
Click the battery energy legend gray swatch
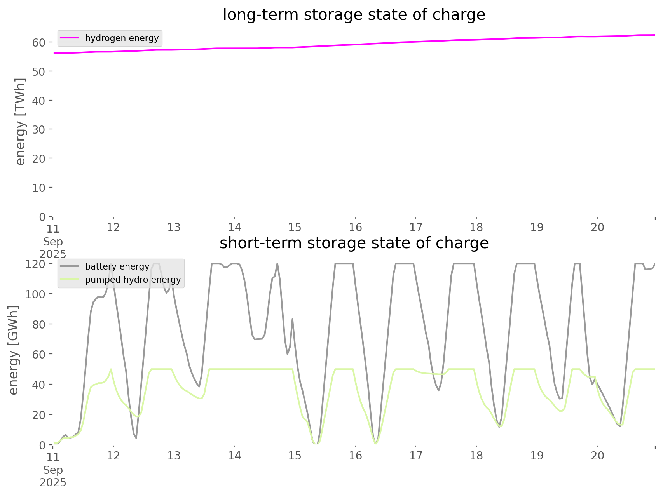pyautogui.click(x=70, y=266)
